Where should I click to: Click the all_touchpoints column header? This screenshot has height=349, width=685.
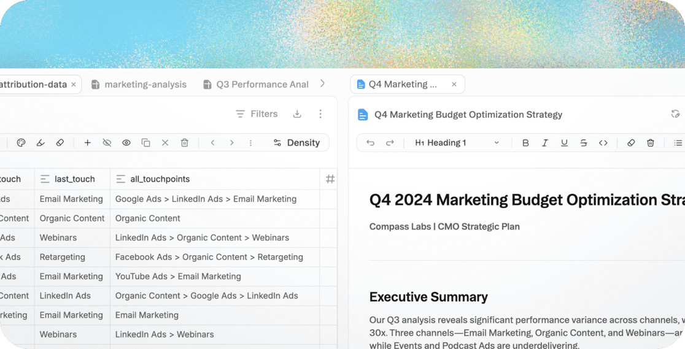pyautogui.click(x=214, y=179)
